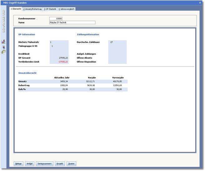
Task: Go to the 3 OP-Statistik tab
Action: click(50, 9)
